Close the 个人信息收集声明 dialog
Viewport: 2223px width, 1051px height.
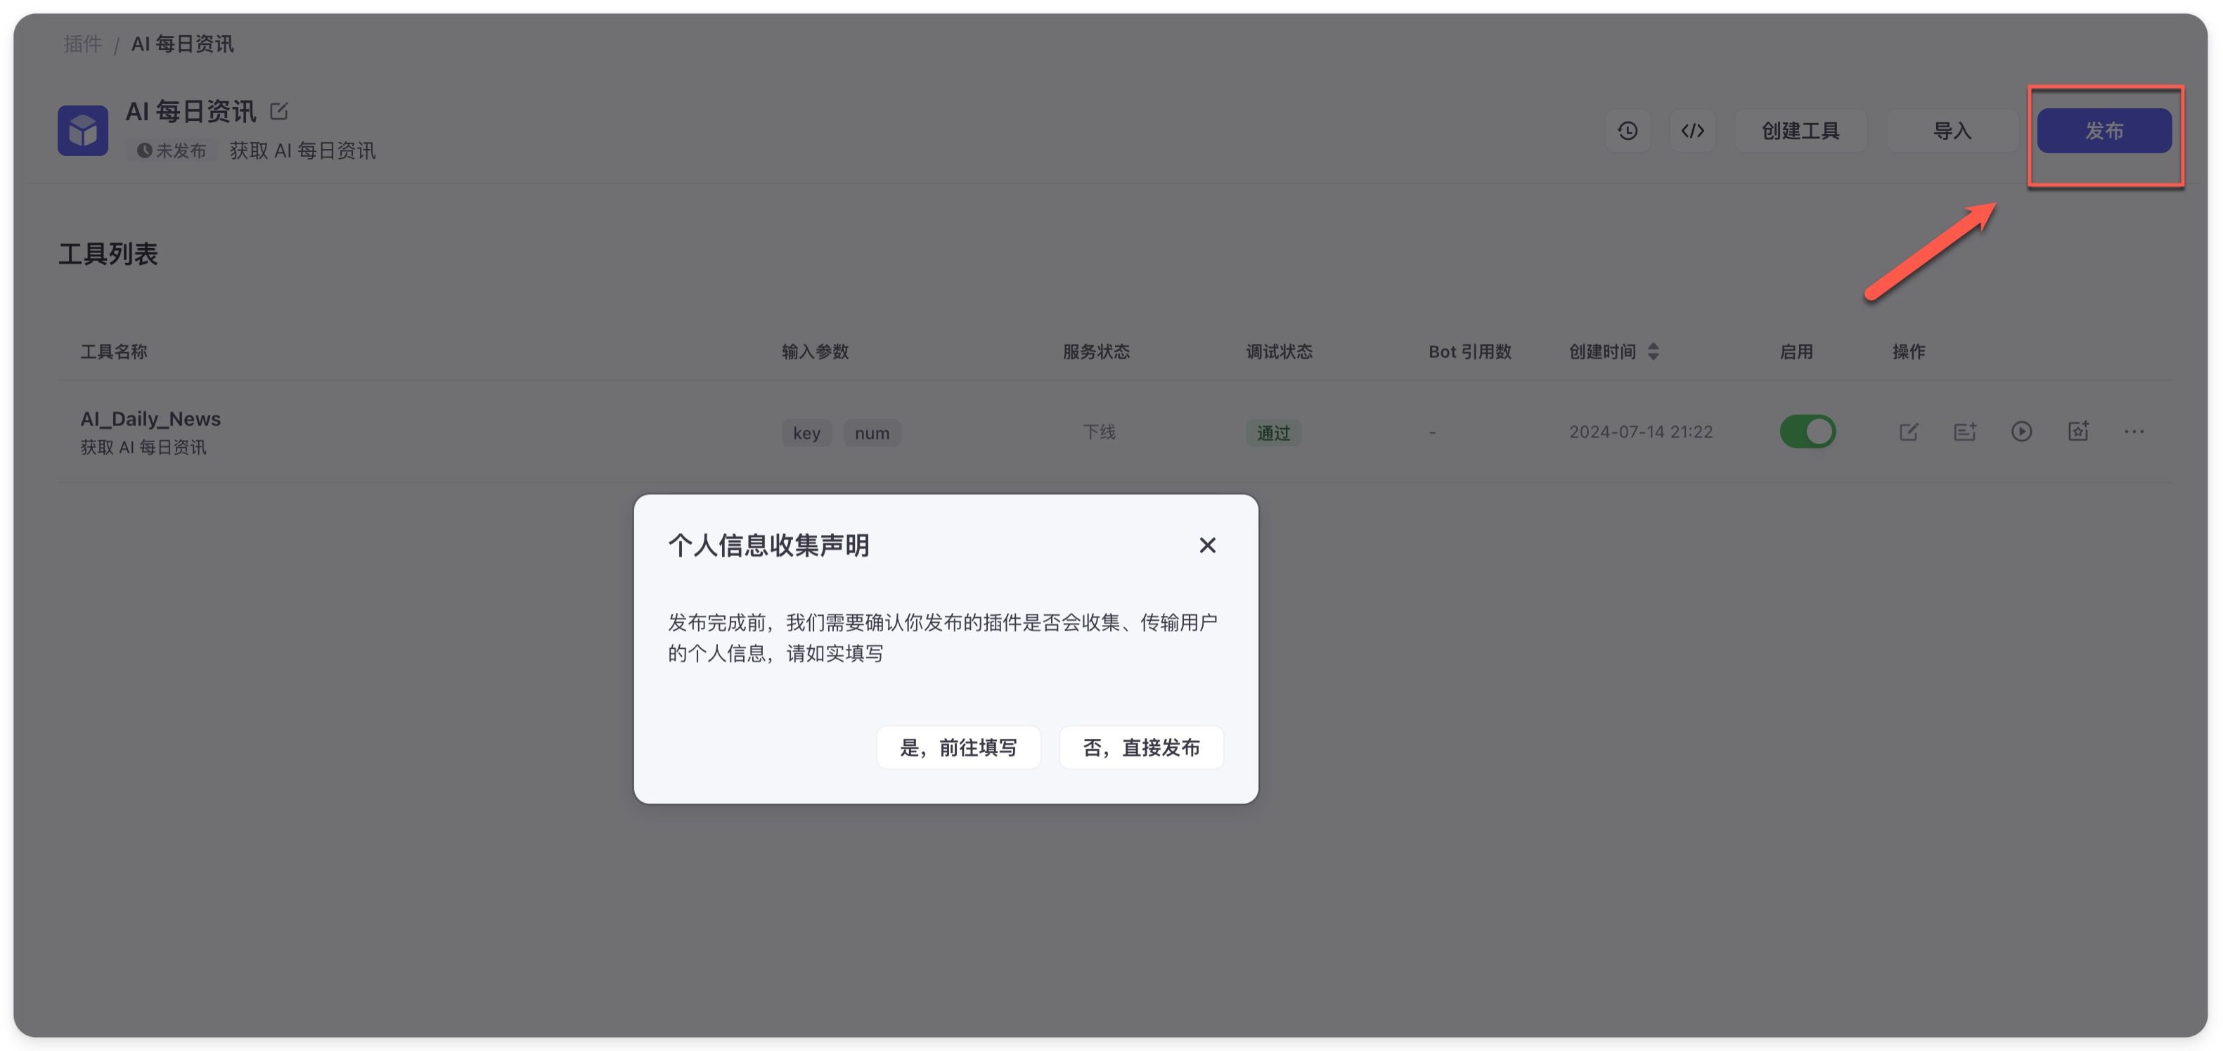tap(1207, 546)
